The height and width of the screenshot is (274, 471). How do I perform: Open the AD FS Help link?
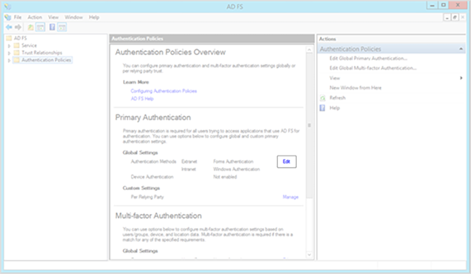pos(142,98)
